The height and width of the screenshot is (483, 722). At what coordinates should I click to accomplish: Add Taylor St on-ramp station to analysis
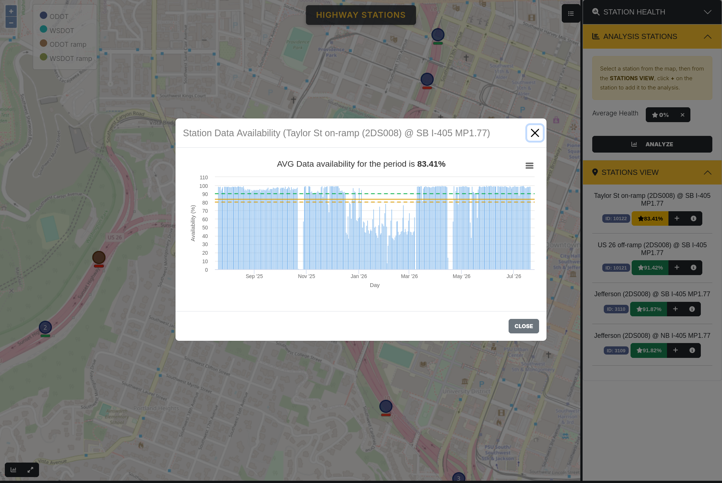677,218
